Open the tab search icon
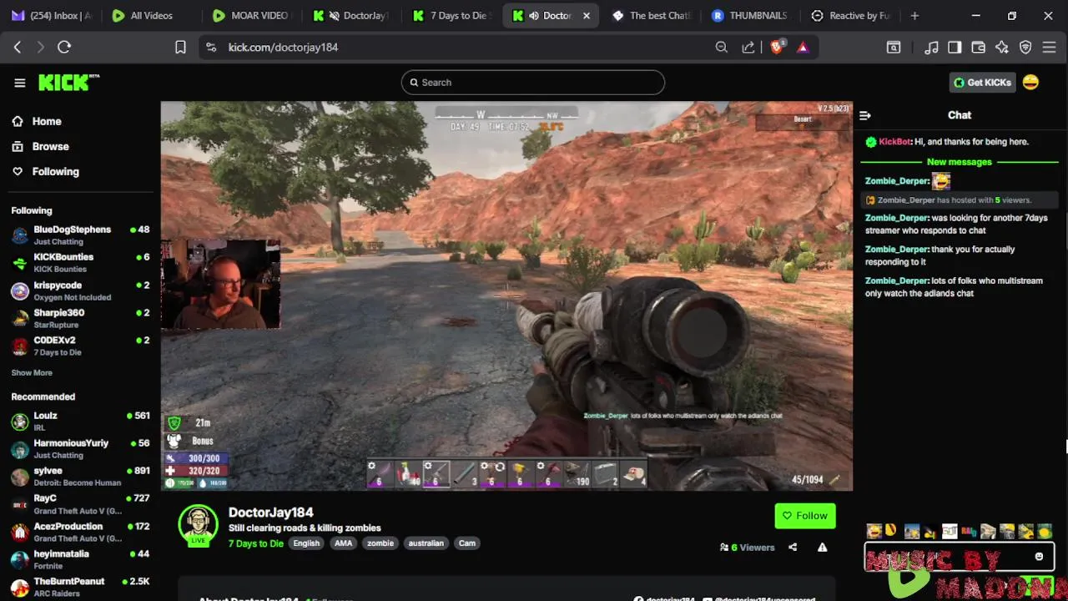Screen dimensions: 1068x601 (x=894, y=48)
